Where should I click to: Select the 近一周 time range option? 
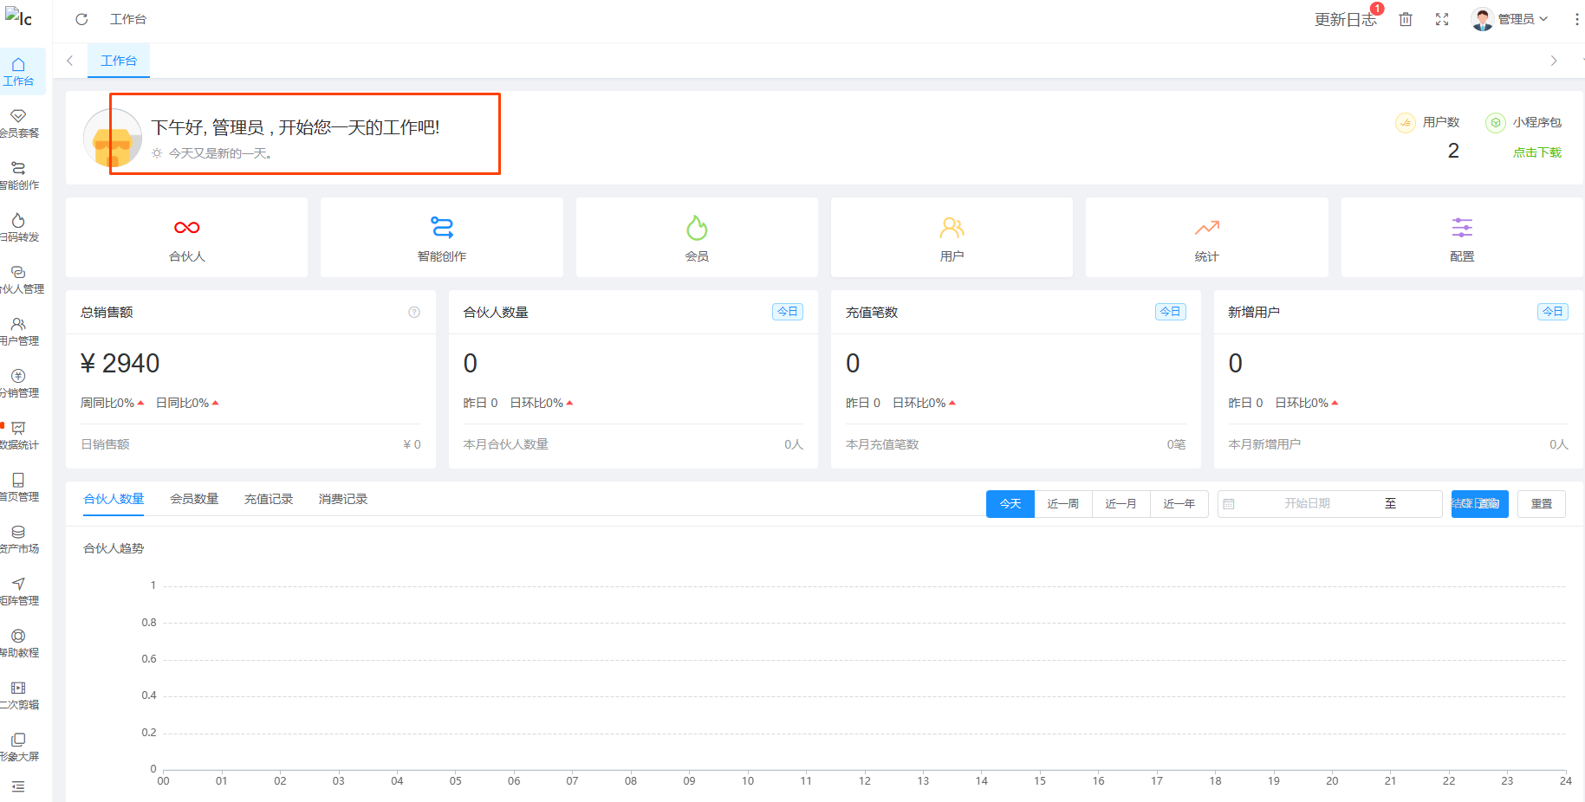[x=1062, y=504]
